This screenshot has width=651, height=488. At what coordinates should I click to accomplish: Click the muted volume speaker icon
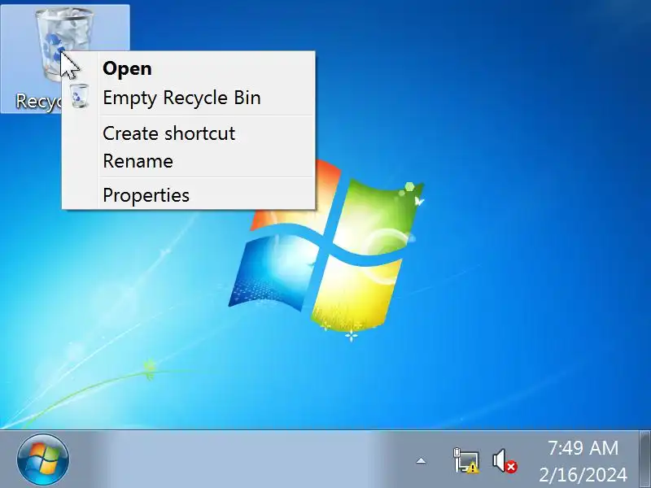tap(504, 460)
